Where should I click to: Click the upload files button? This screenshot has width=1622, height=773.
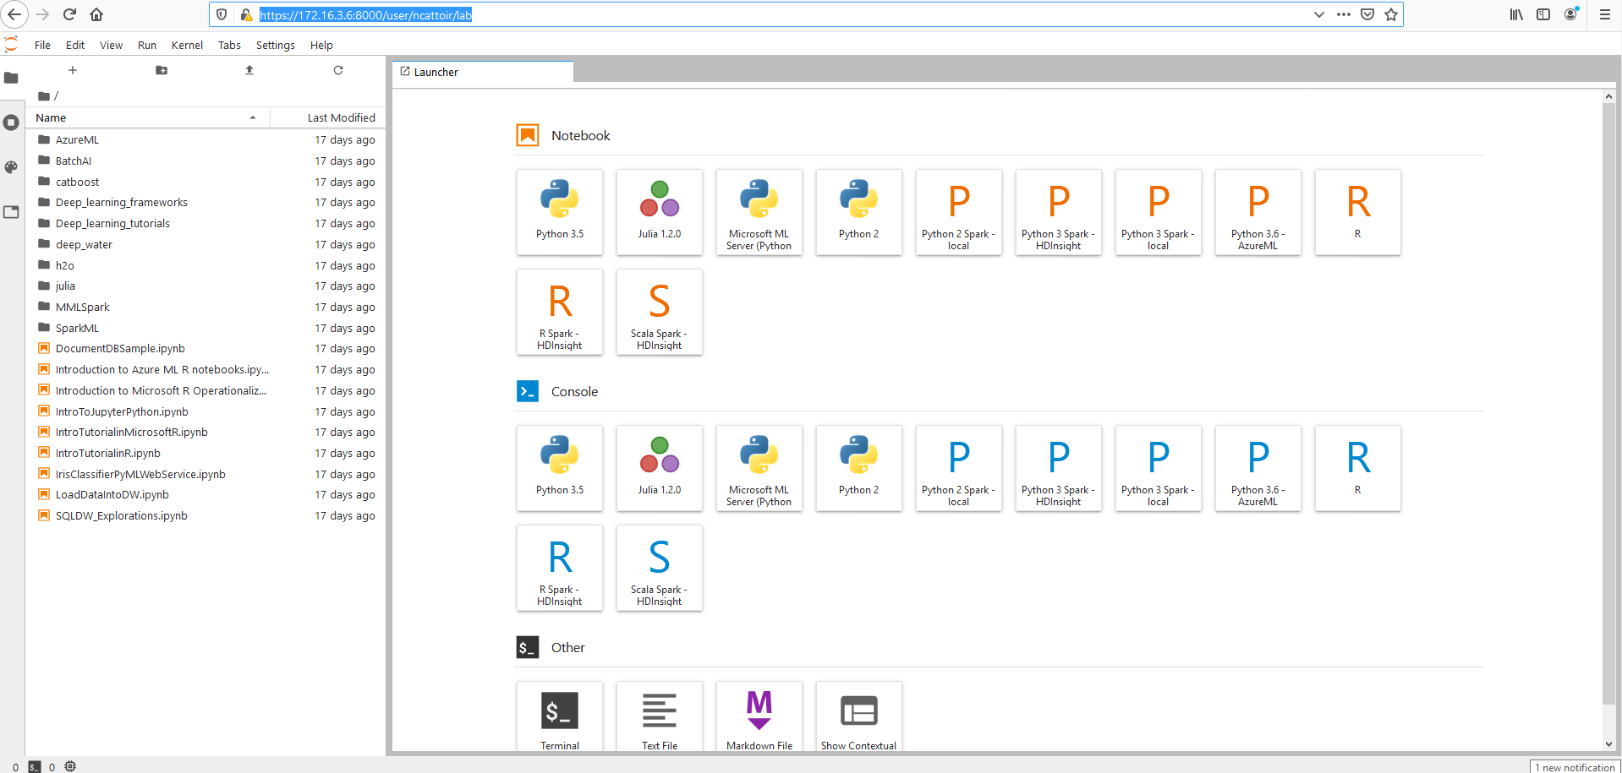point(249,70)
